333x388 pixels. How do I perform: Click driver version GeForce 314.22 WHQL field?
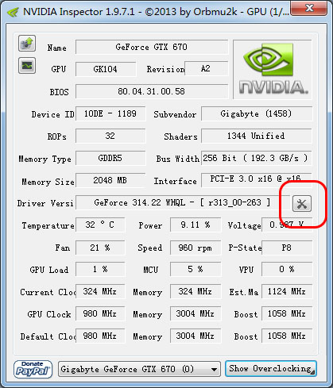pyautogui.click(x=183, y=202)
